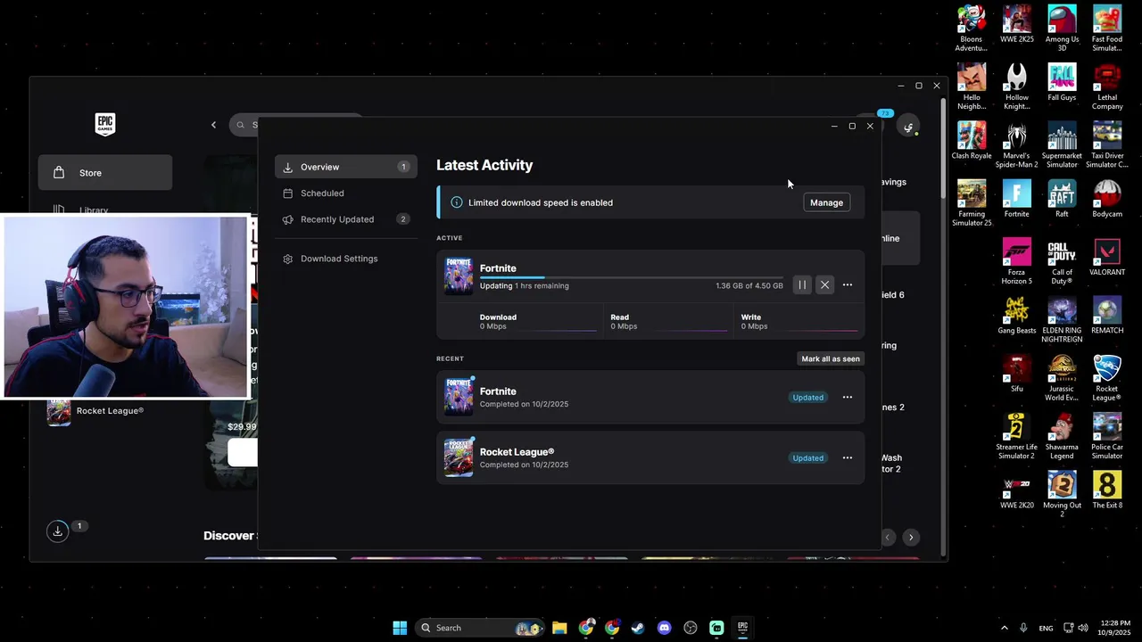Open the Scheduled downloads tab
Viewport: 1142px width, 642px height.
(x=346, y=193)
